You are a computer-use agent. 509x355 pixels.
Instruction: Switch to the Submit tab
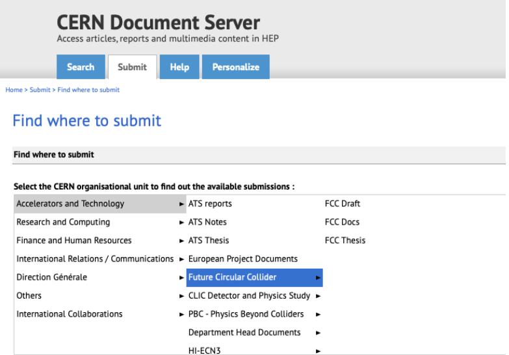point(132,67)
